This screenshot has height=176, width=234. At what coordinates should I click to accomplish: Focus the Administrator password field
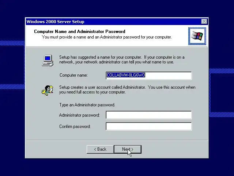tap(149, 115)
